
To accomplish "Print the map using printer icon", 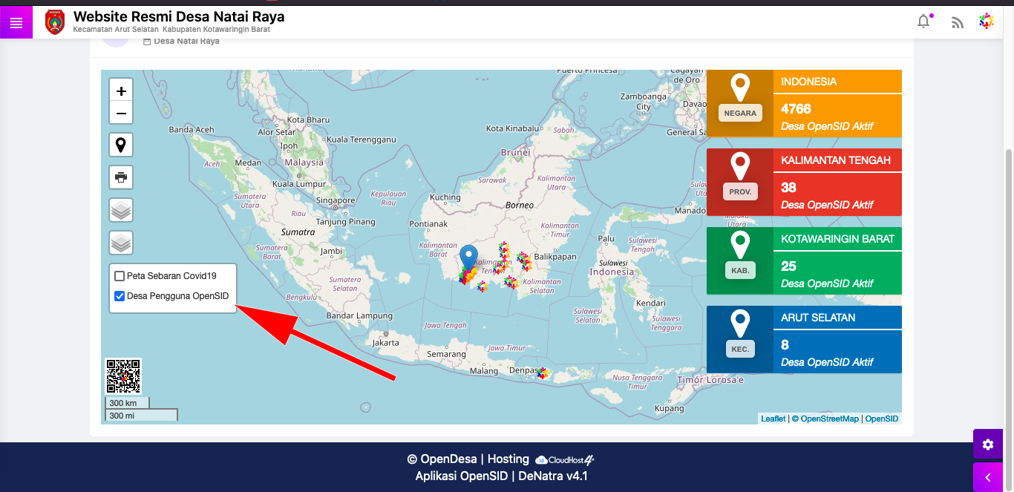I will pos(121,177).
